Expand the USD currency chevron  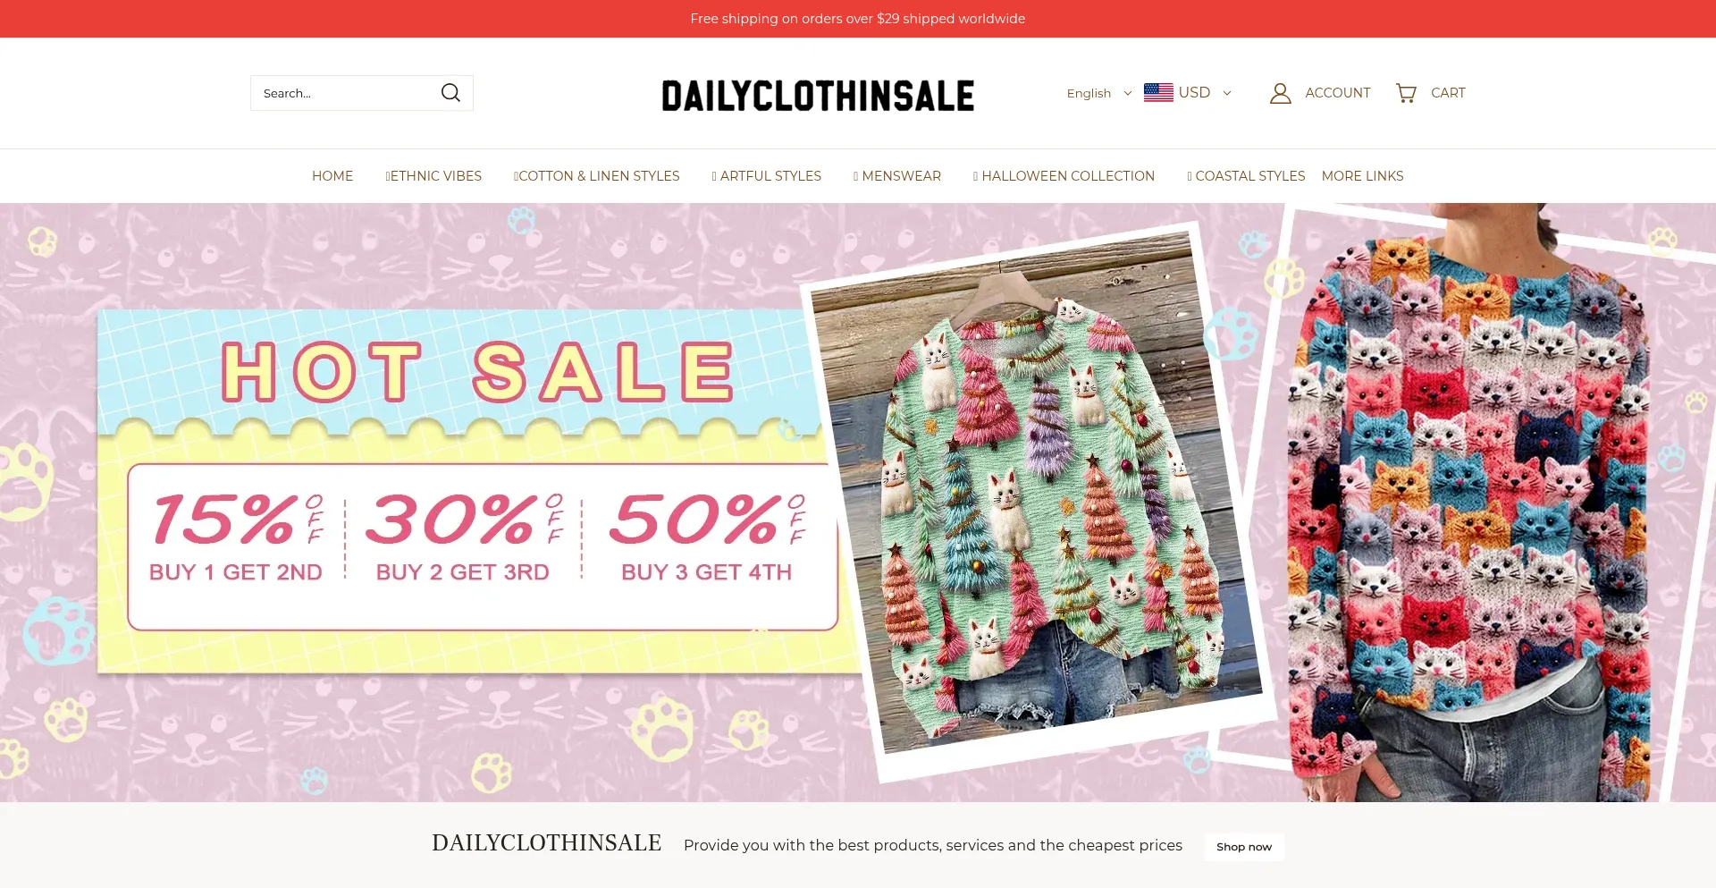1227,93
